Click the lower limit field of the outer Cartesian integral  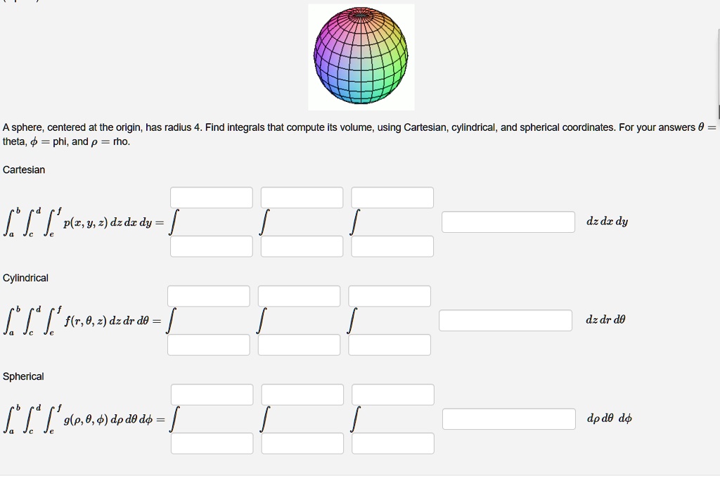coord(212,246)
